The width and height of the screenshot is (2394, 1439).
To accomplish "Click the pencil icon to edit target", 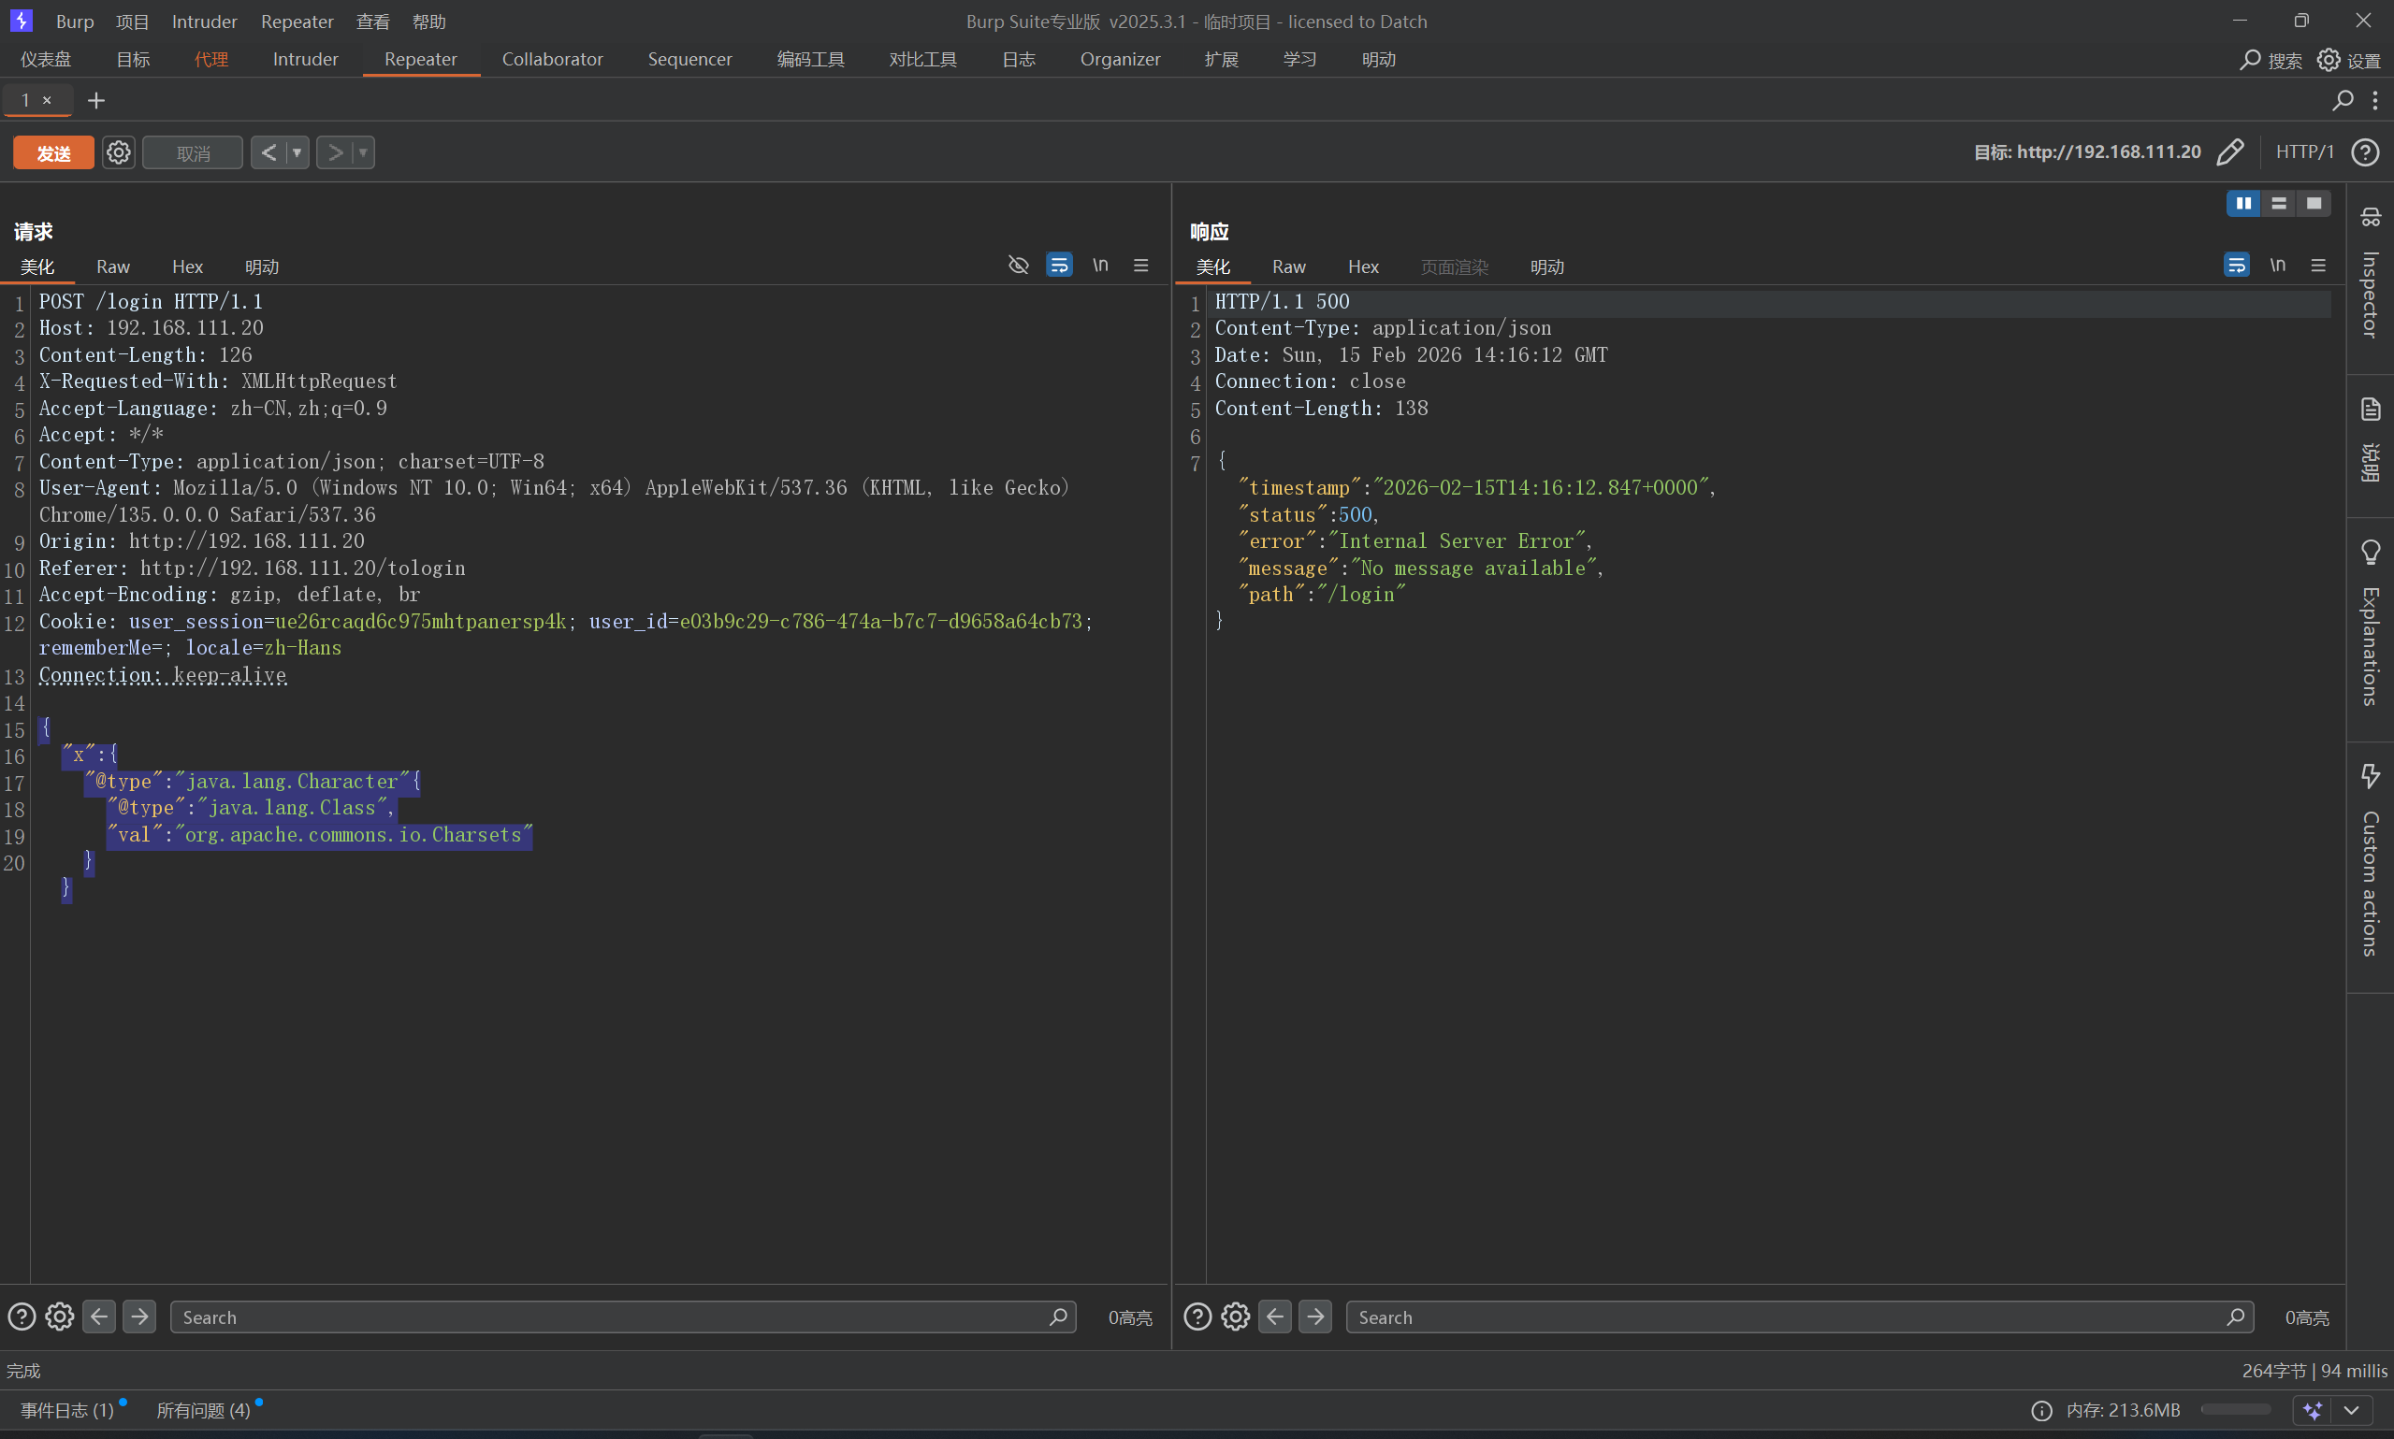I will pos(2230,152).
